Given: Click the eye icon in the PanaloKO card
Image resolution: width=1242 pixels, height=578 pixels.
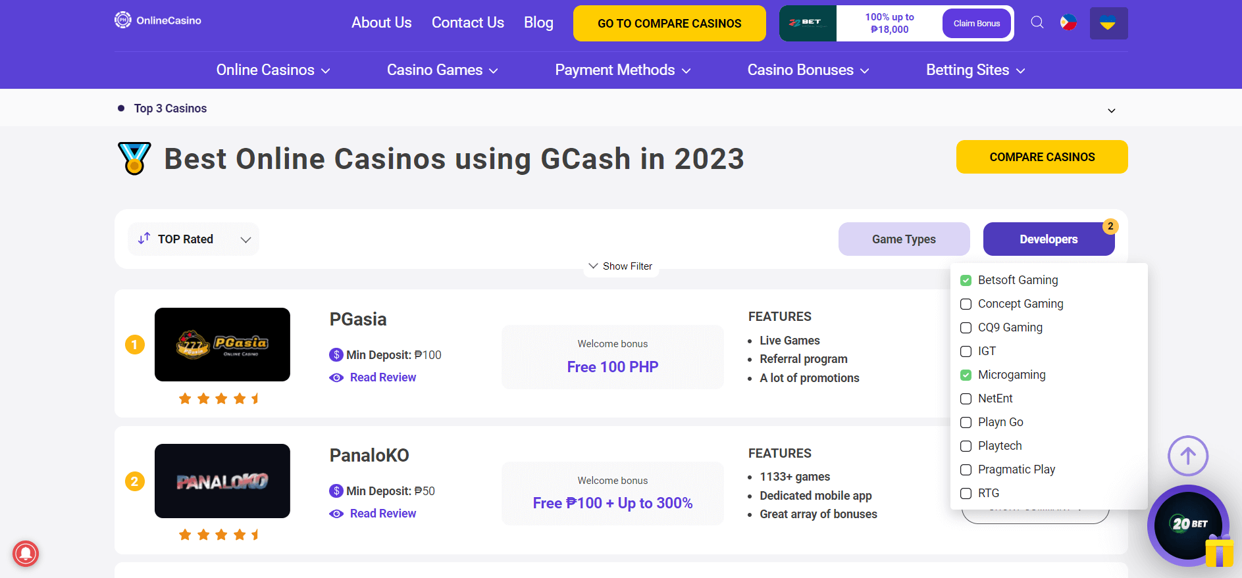Looking at the screenshot, I should click(336, 514).
